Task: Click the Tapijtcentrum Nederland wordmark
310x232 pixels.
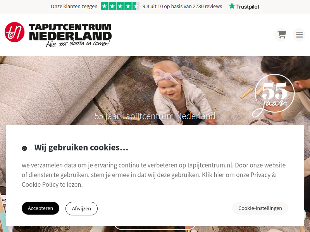Action: [70, 32]
